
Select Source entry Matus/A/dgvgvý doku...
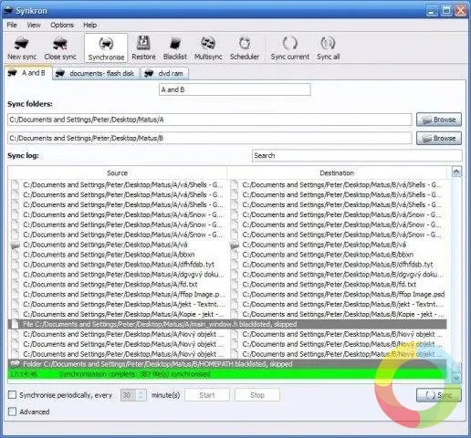(x=123, y=275)
